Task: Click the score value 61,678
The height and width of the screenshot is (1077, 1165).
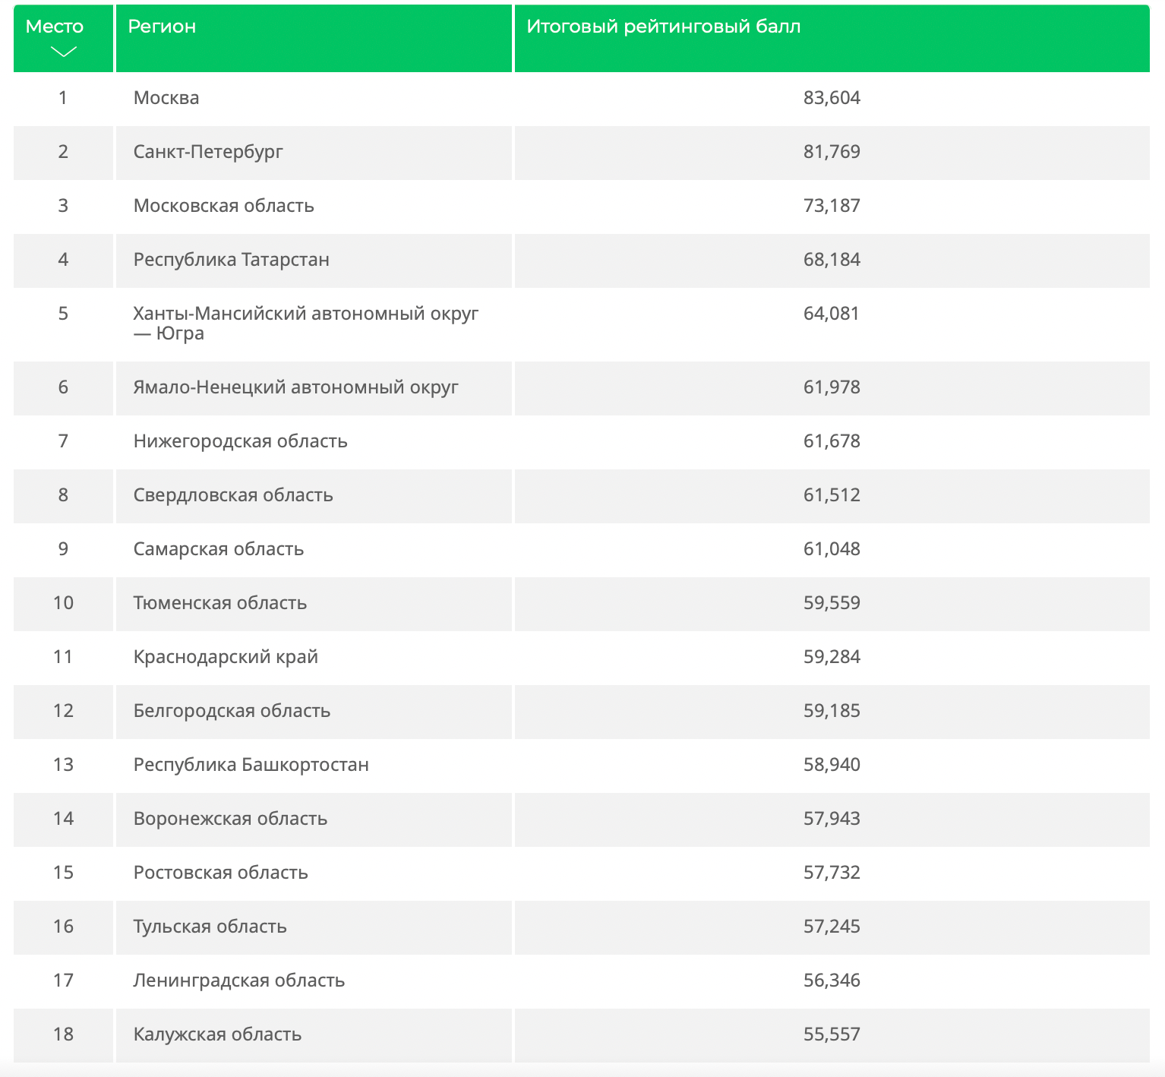Action: 832,441
